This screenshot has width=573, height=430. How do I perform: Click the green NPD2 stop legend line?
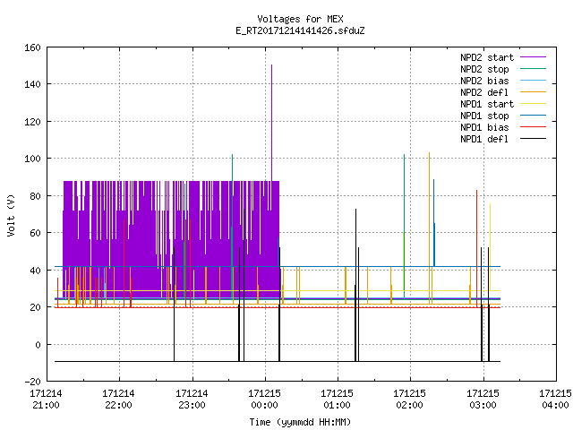click(533, 69)
